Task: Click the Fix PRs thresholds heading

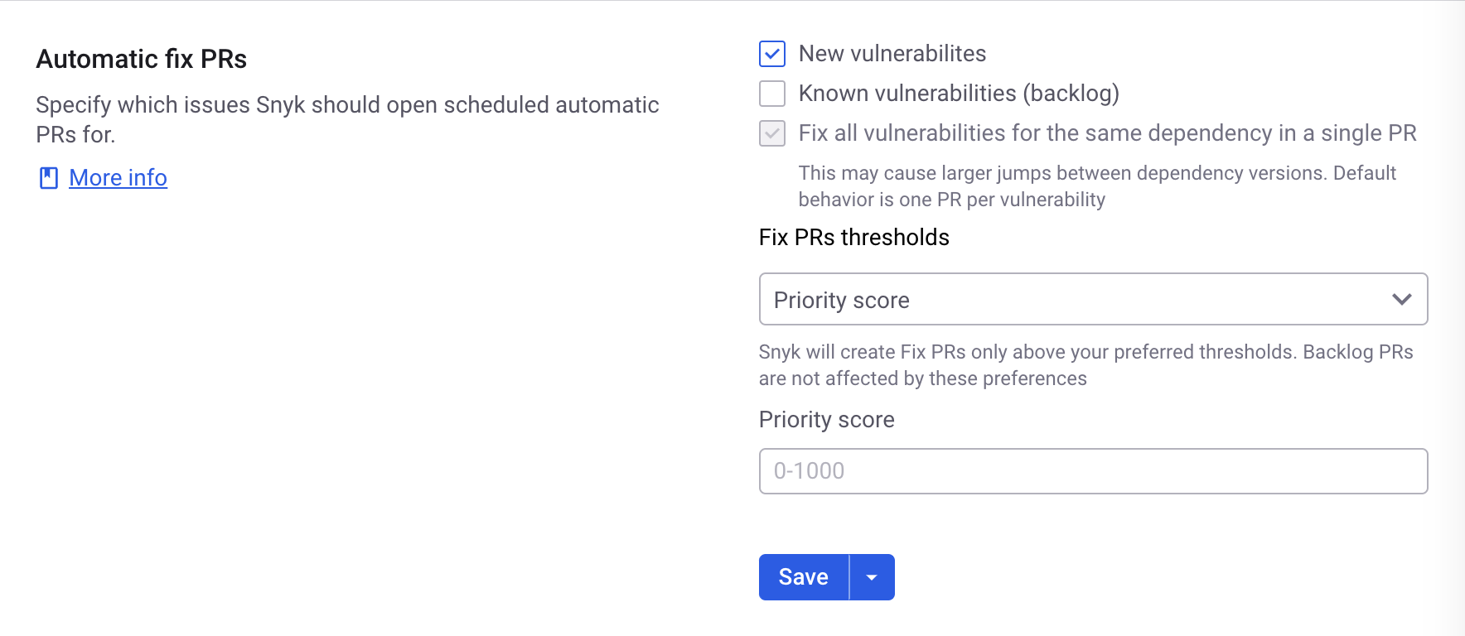Action: pyautogui.click(x=853, y=238)
